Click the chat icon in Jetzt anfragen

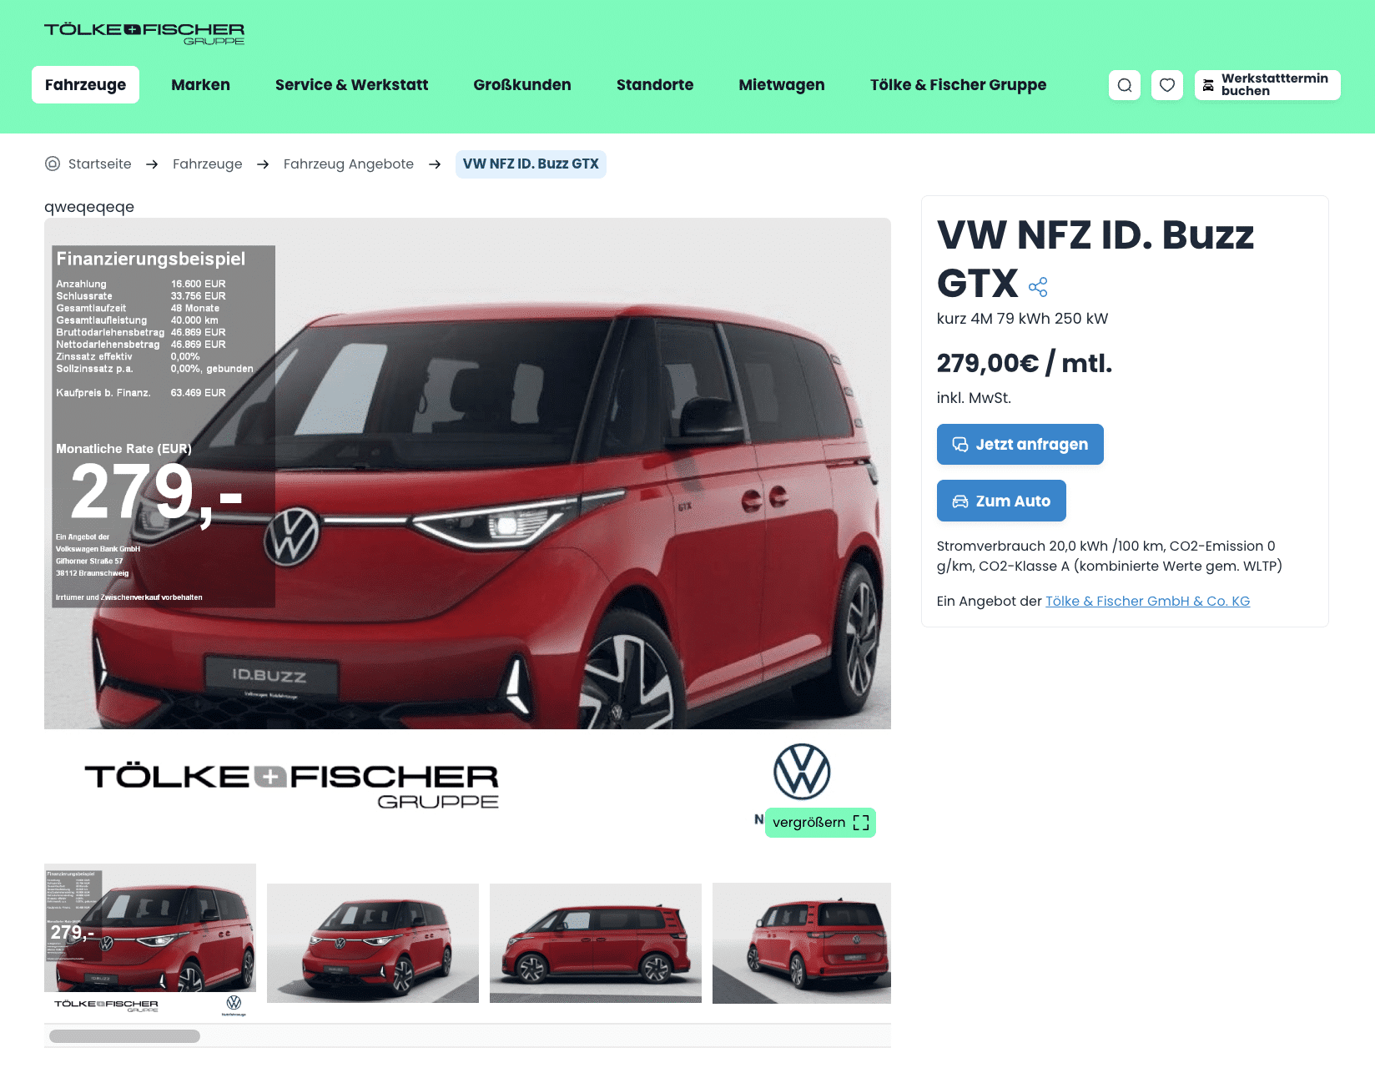[x=960, y=445]
